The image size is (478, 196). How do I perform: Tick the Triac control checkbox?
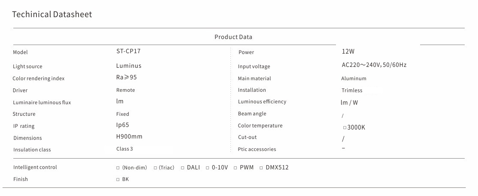pos(155,168)
